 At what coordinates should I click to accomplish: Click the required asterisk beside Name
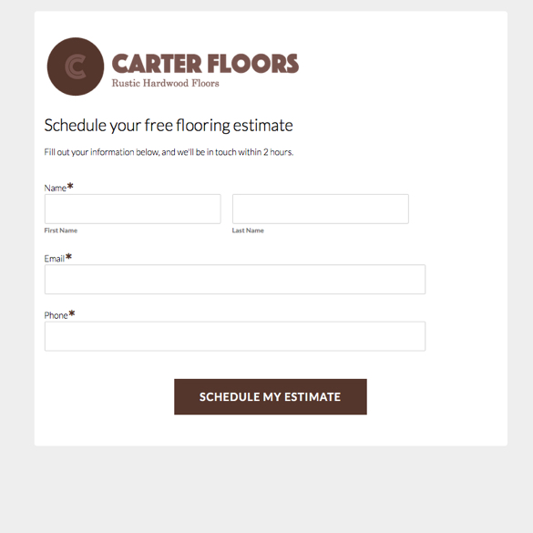[70, 186]
